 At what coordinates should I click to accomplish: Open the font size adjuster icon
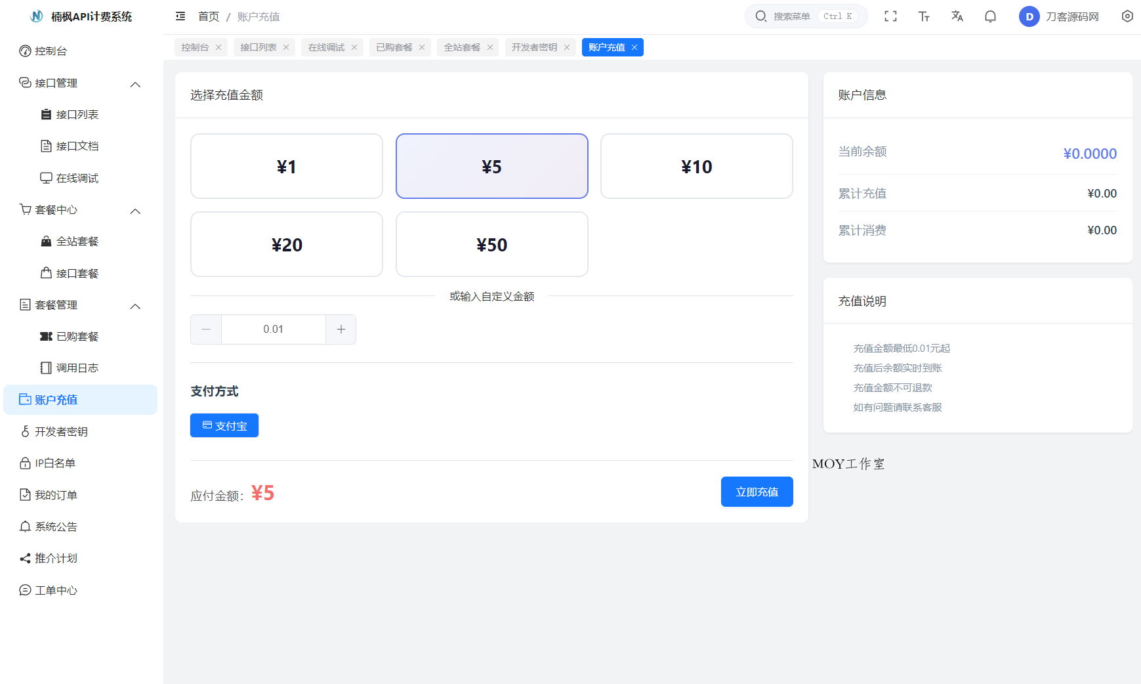coord(924,16)
